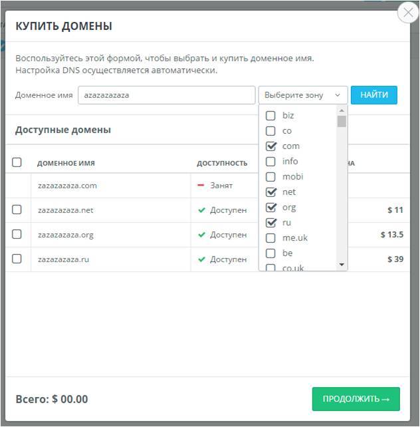This screenshot has width=420, height=427.
Task: Click the zone list scrollbar thumb
Action: pyautogui.click(x=342, y=121)
